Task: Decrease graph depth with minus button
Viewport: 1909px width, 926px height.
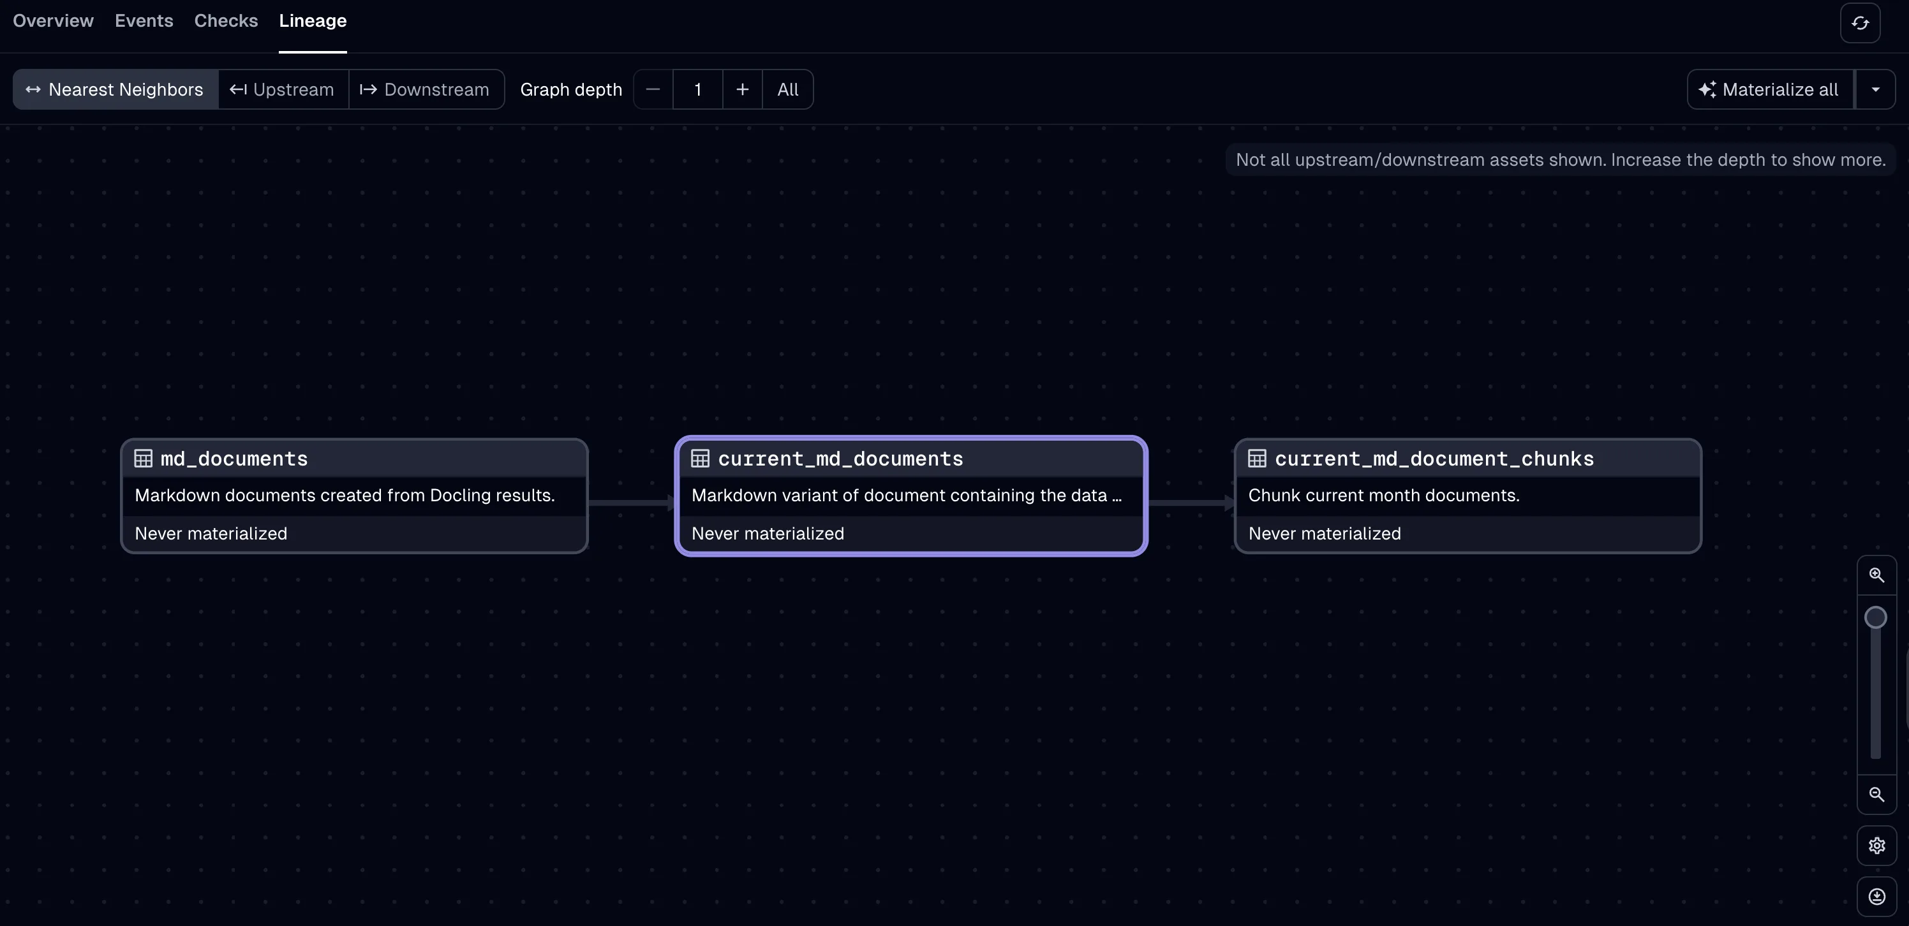Action: [653, 90]
